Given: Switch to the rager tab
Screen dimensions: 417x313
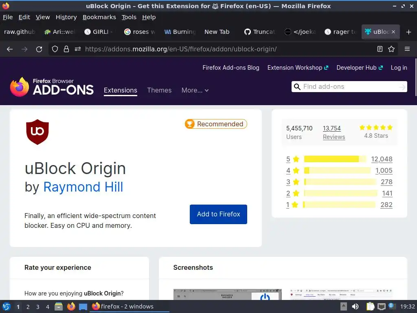Looking at the screenshot, I should coord(340,32).
